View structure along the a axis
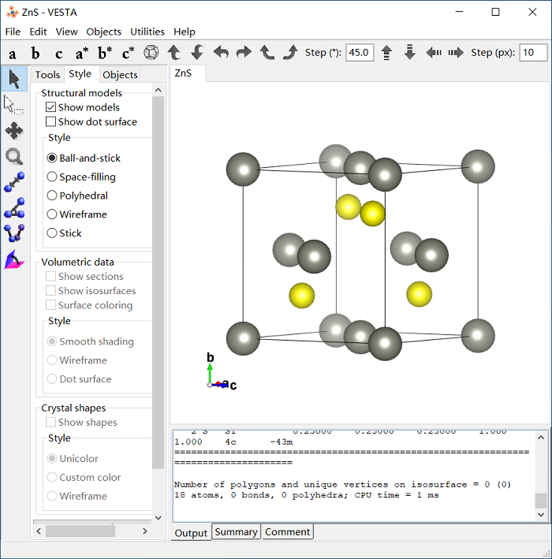 point(13,54)
